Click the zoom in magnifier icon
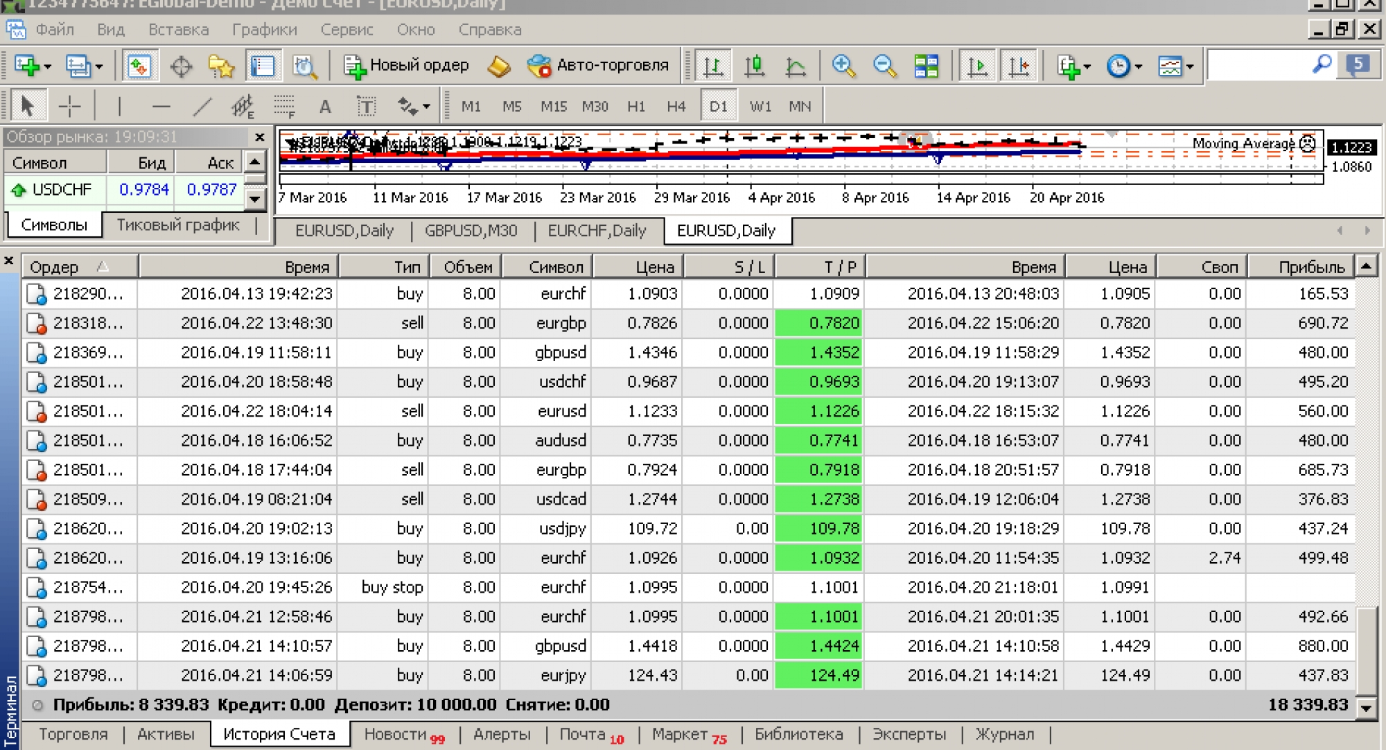1386x750 pixels. (x=843, y=67)
